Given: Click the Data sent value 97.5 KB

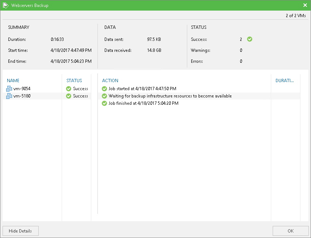Looking at the screenshot, I should tap(154, 39).
